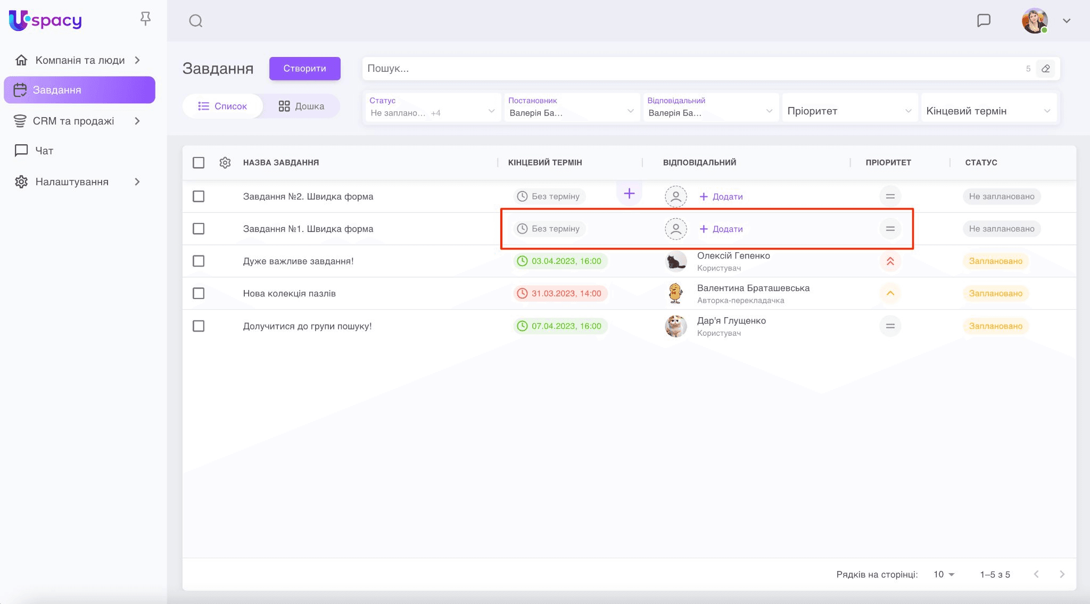Image resolution: width=1090 pixels, height=604 pixels.
Task: Click the table column settings gear
Action: (225, 162)
